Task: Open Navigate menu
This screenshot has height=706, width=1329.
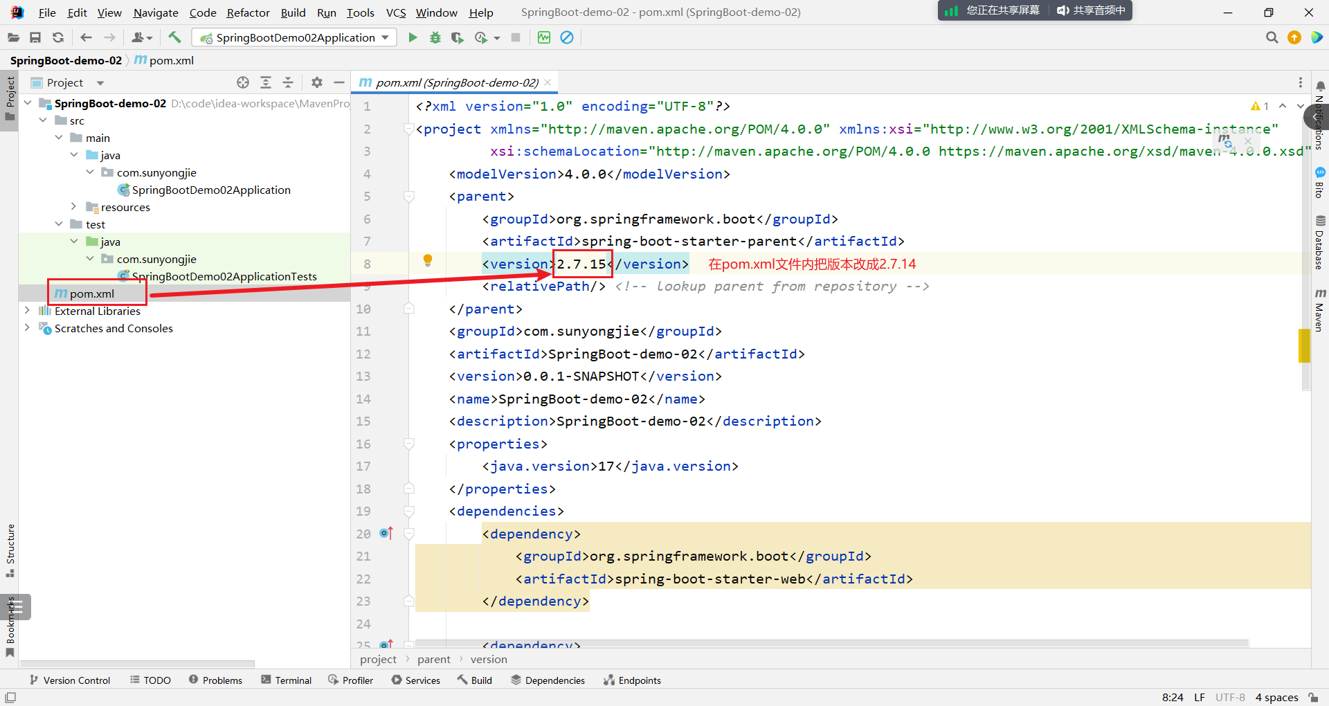Action: point(156,12)
